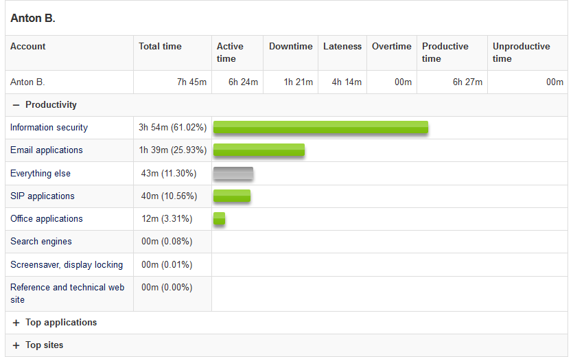Screen dimensions: 573x357
Task: Select the Downtime column header
Action: click(290, 47)
